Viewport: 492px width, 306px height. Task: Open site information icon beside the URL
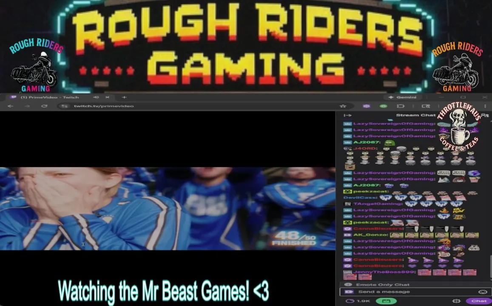(x=65, y=106)
